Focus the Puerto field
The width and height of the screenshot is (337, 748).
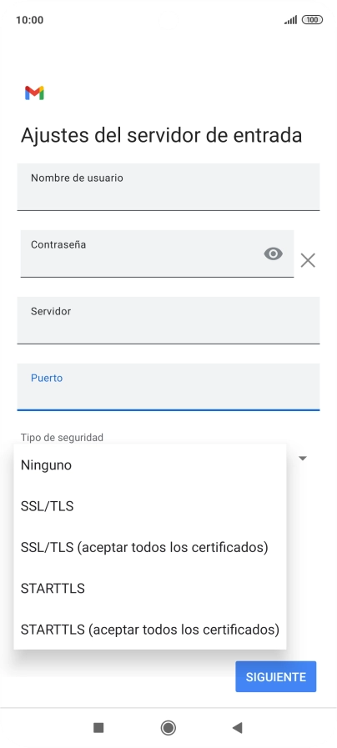pyautogui.click(x=168, y=387)
